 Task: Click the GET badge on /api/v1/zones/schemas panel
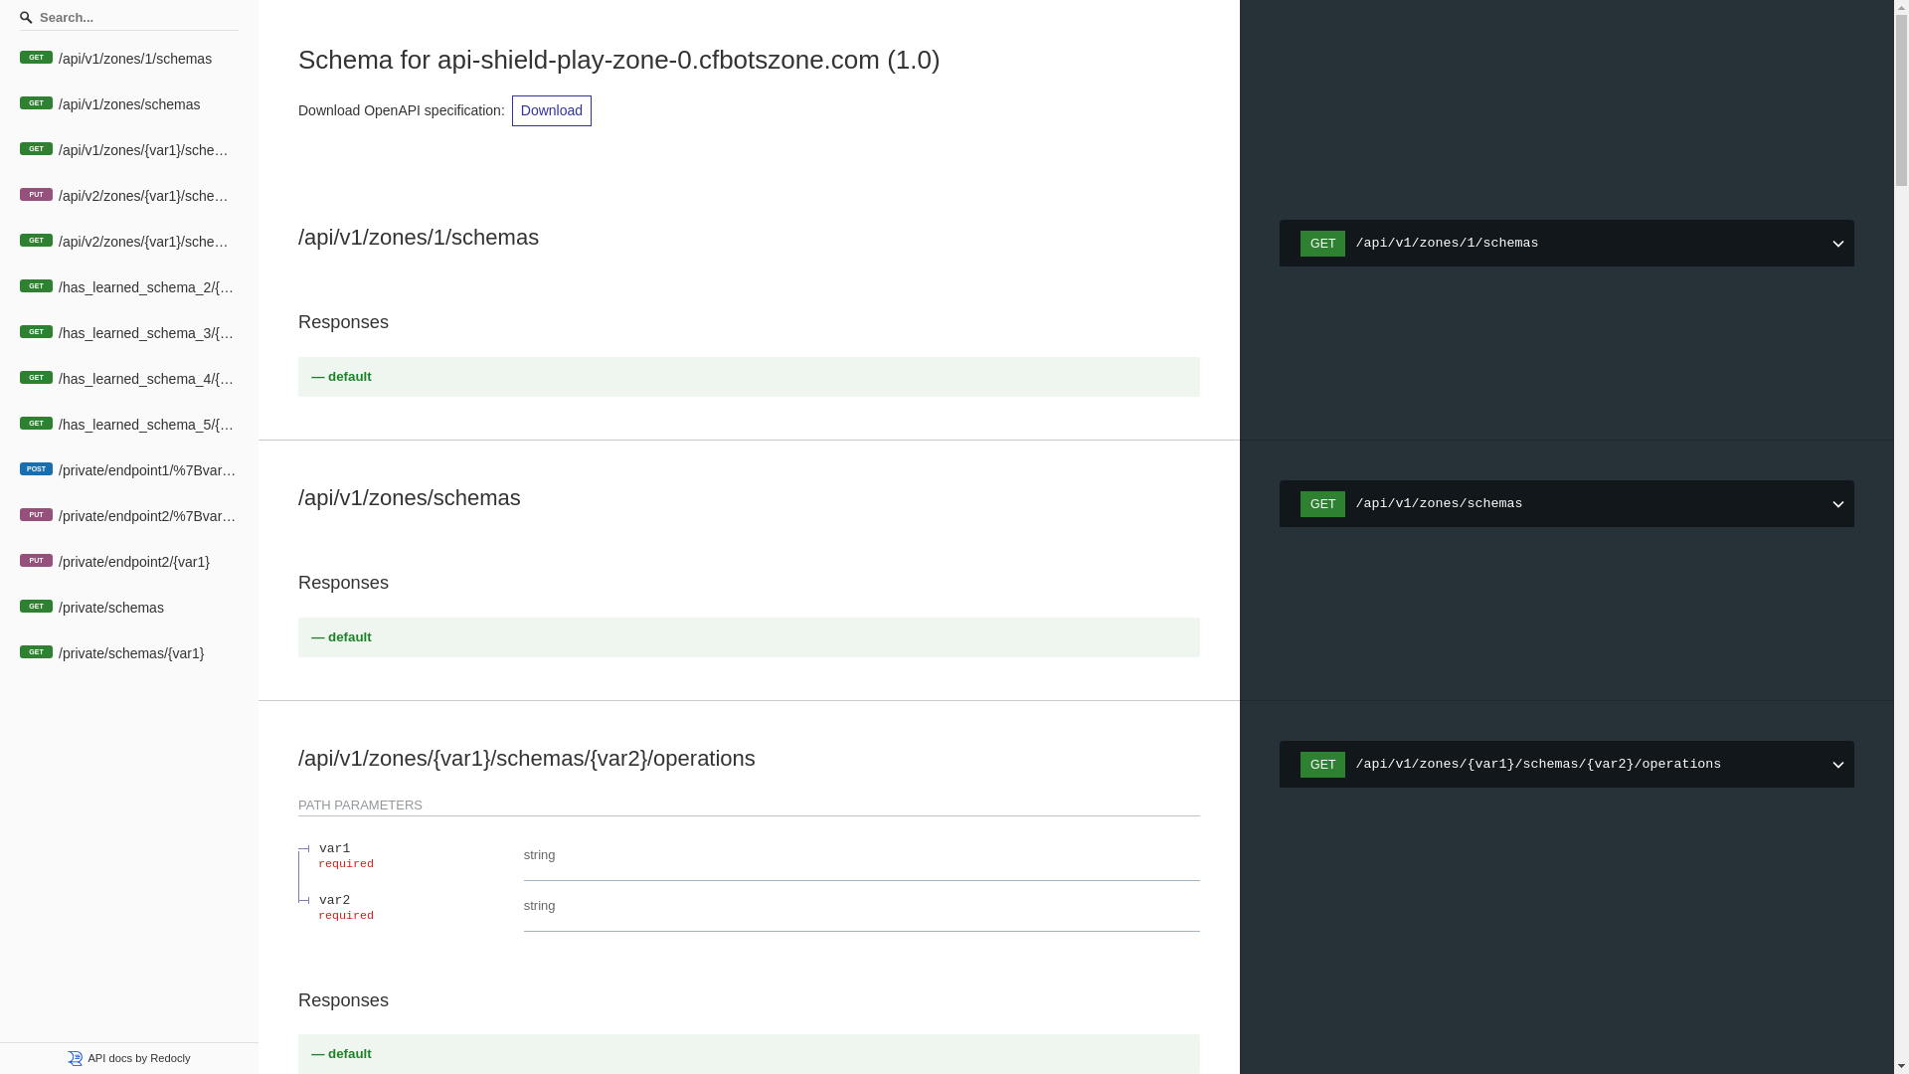(x=1322, y=504)
